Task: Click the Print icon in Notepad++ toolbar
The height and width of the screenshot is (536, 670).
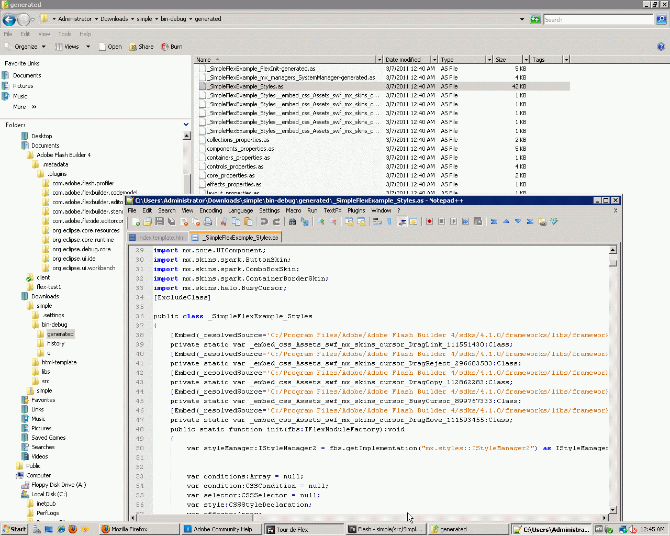Action: (x=208, y=222)
